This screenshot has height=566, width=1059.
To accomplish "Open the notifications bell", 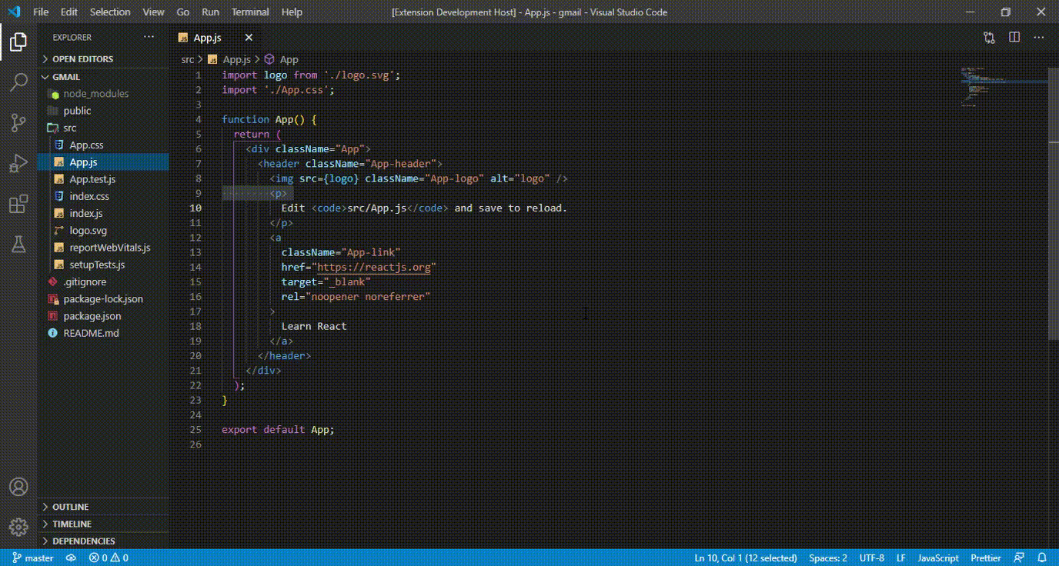I will pyautogui.click(x=1042, y=558).
